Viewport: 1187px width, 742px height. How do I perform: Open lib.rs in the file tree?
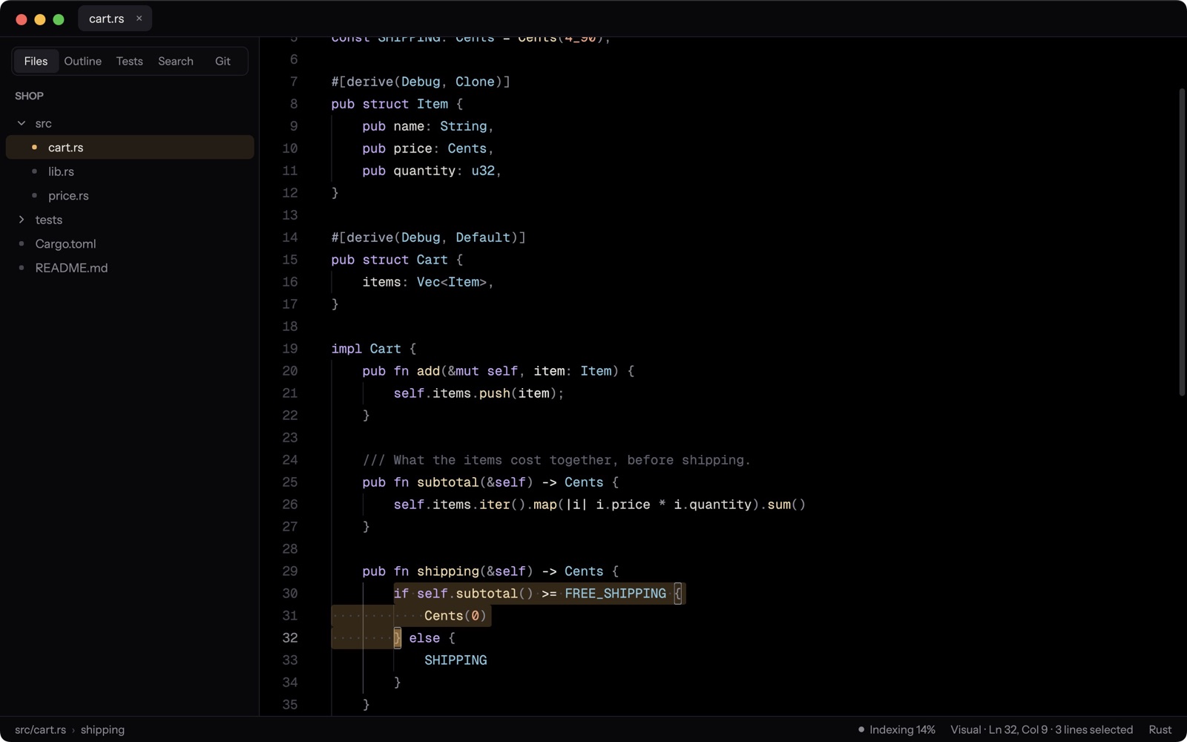tap(130, 171)
